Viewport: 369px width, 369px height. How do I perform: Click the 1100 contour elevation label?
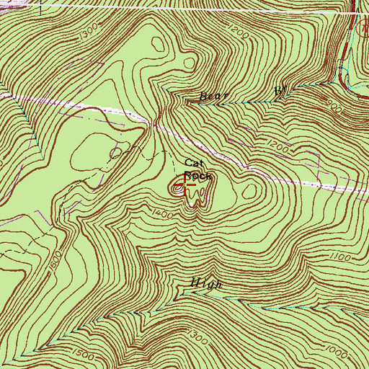(340, 257)
